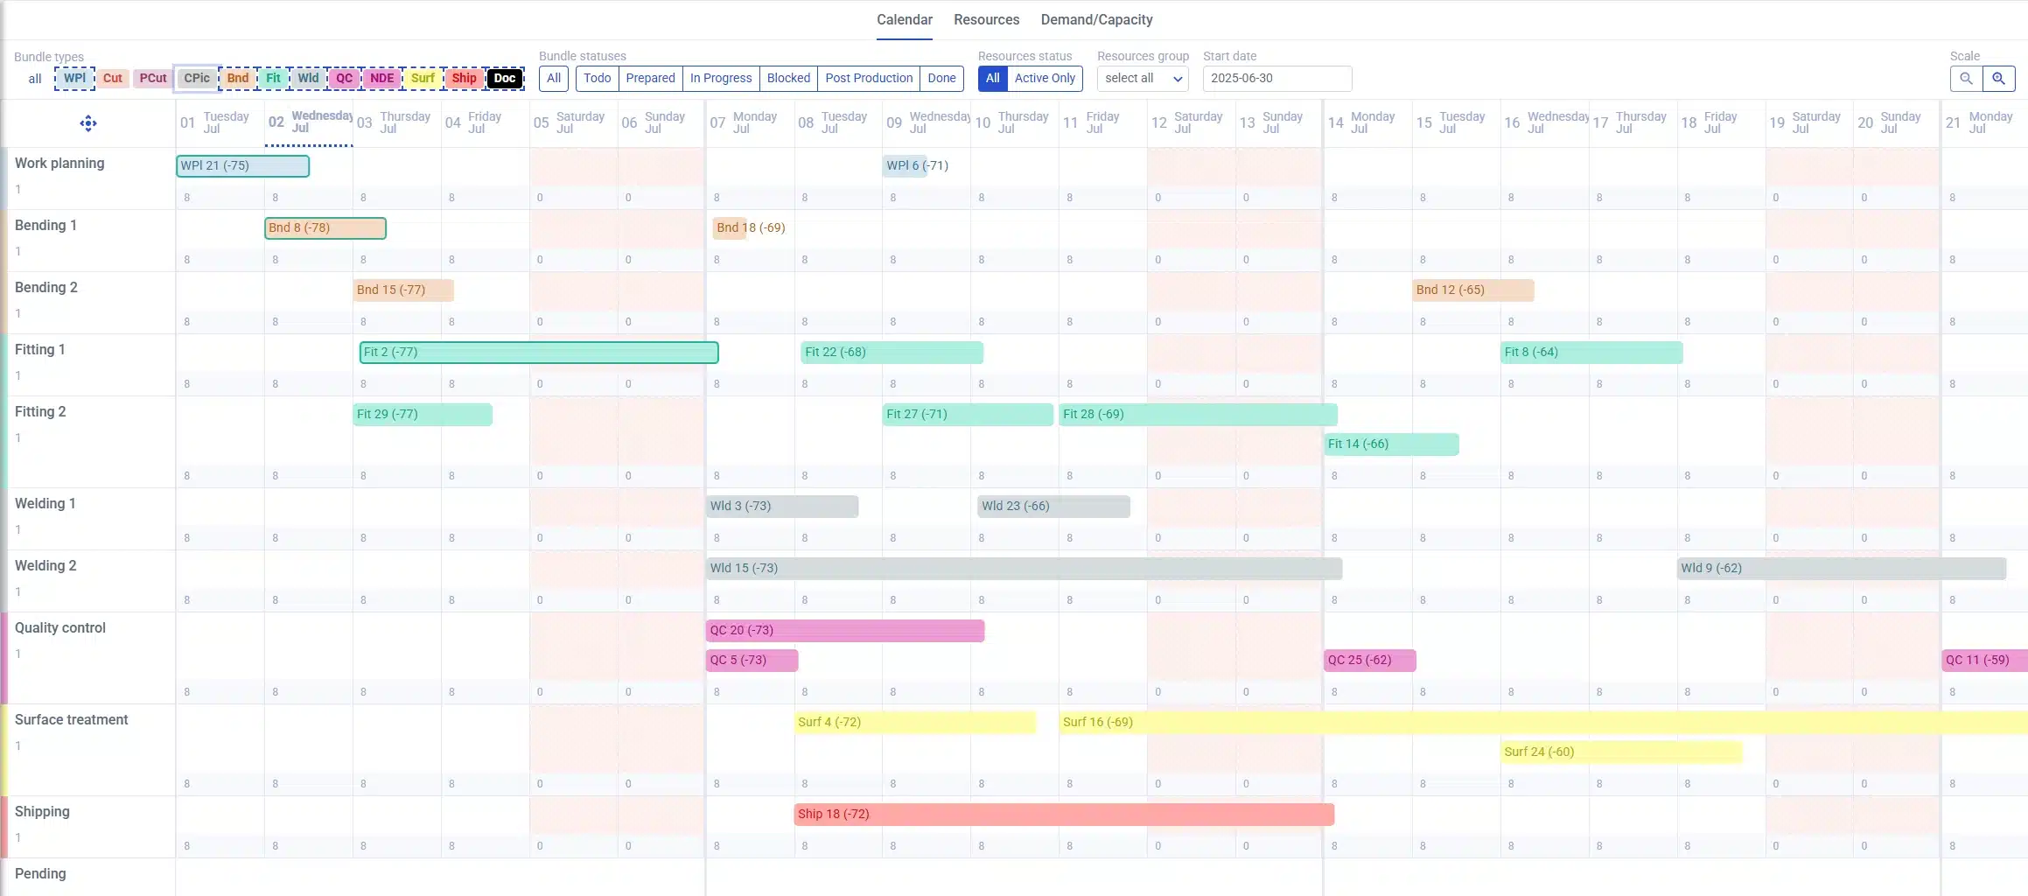Open the Resources group dropdown
Screen dimensions: 2028x896
click(1143, 79)
